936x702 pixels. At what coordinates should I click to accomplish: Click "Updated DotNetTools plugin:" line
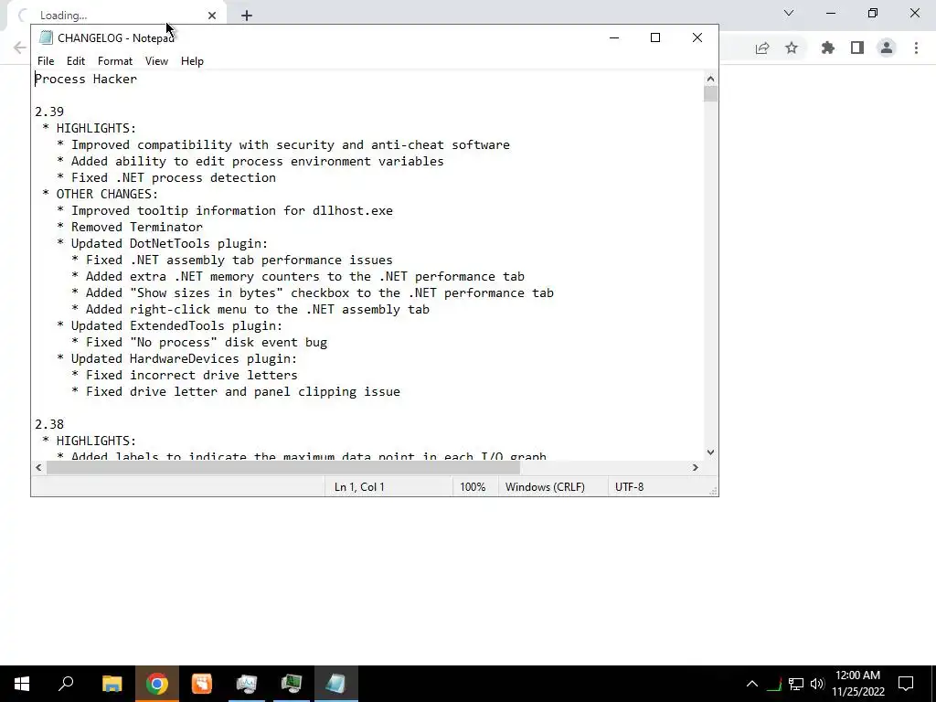pos(169,243)
